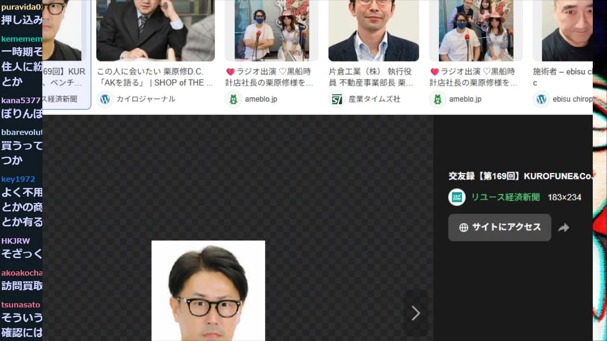Open title 交友録【第169回】KUROFUNE&Co.
607x341 pixels.
[x=521, y=176]
